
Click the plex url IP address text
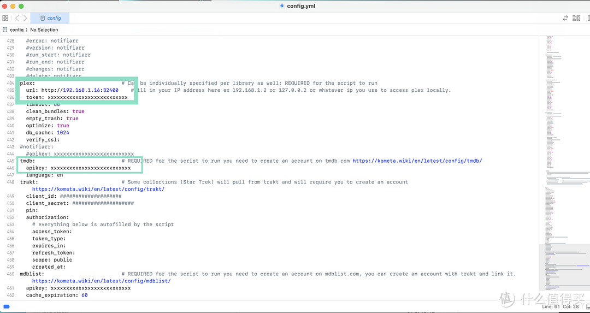pos(82,90)
